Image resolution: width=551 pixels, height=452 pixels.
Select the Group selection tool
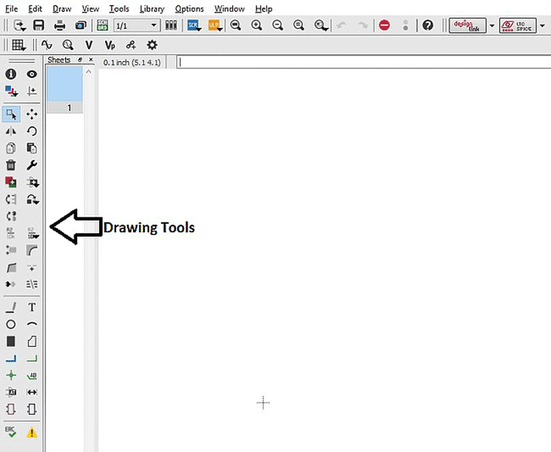[x=11, y=114]
